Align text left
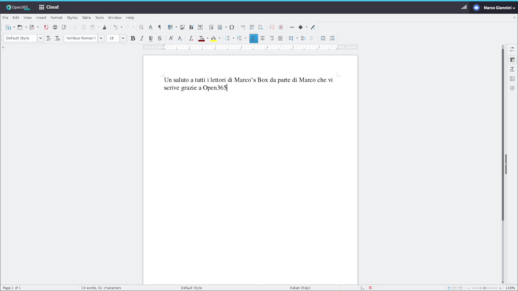Screen dimensions: 518x291 pyautogui.click(x=253, y=38)
